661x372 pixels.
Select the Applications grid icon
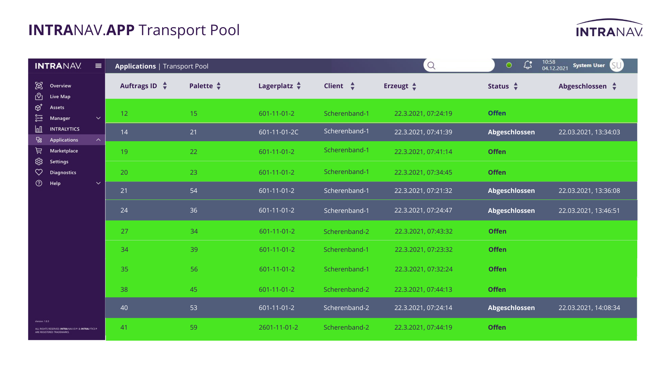39,140
